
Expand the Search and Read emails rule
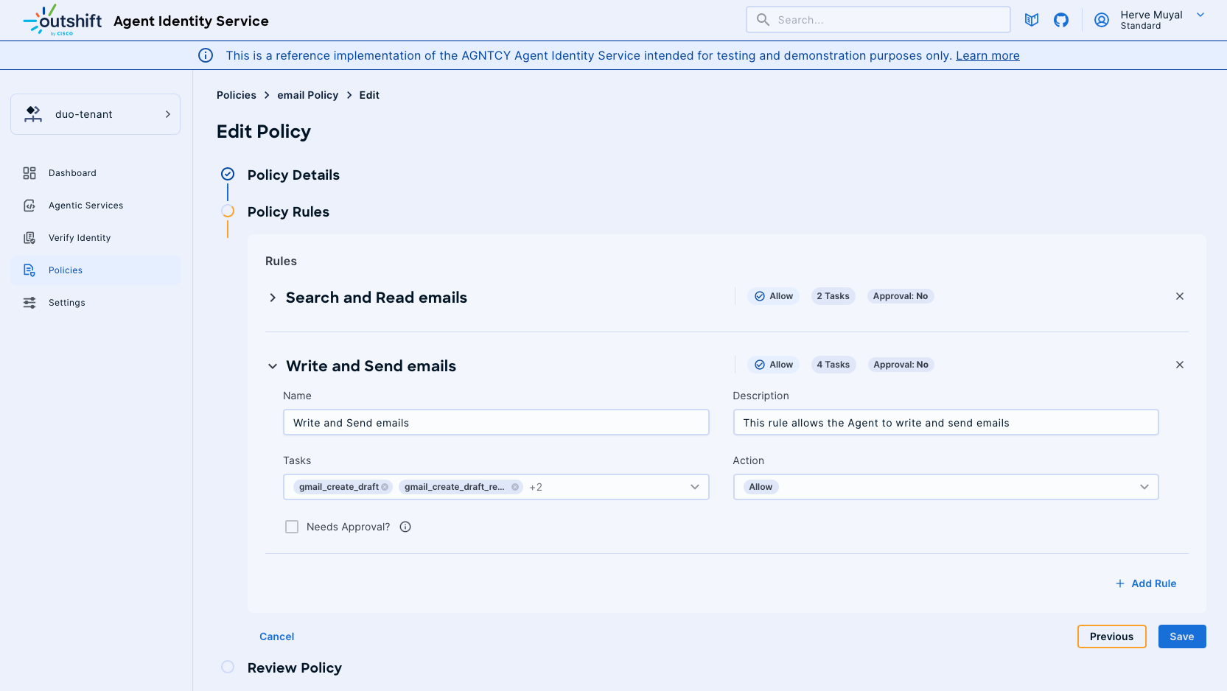273,298
